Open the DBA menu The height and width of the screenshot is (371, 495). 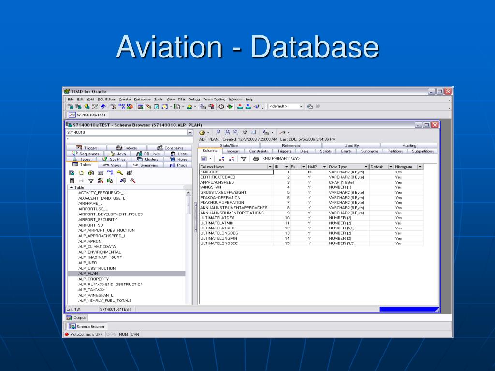(x=181, y=100)
